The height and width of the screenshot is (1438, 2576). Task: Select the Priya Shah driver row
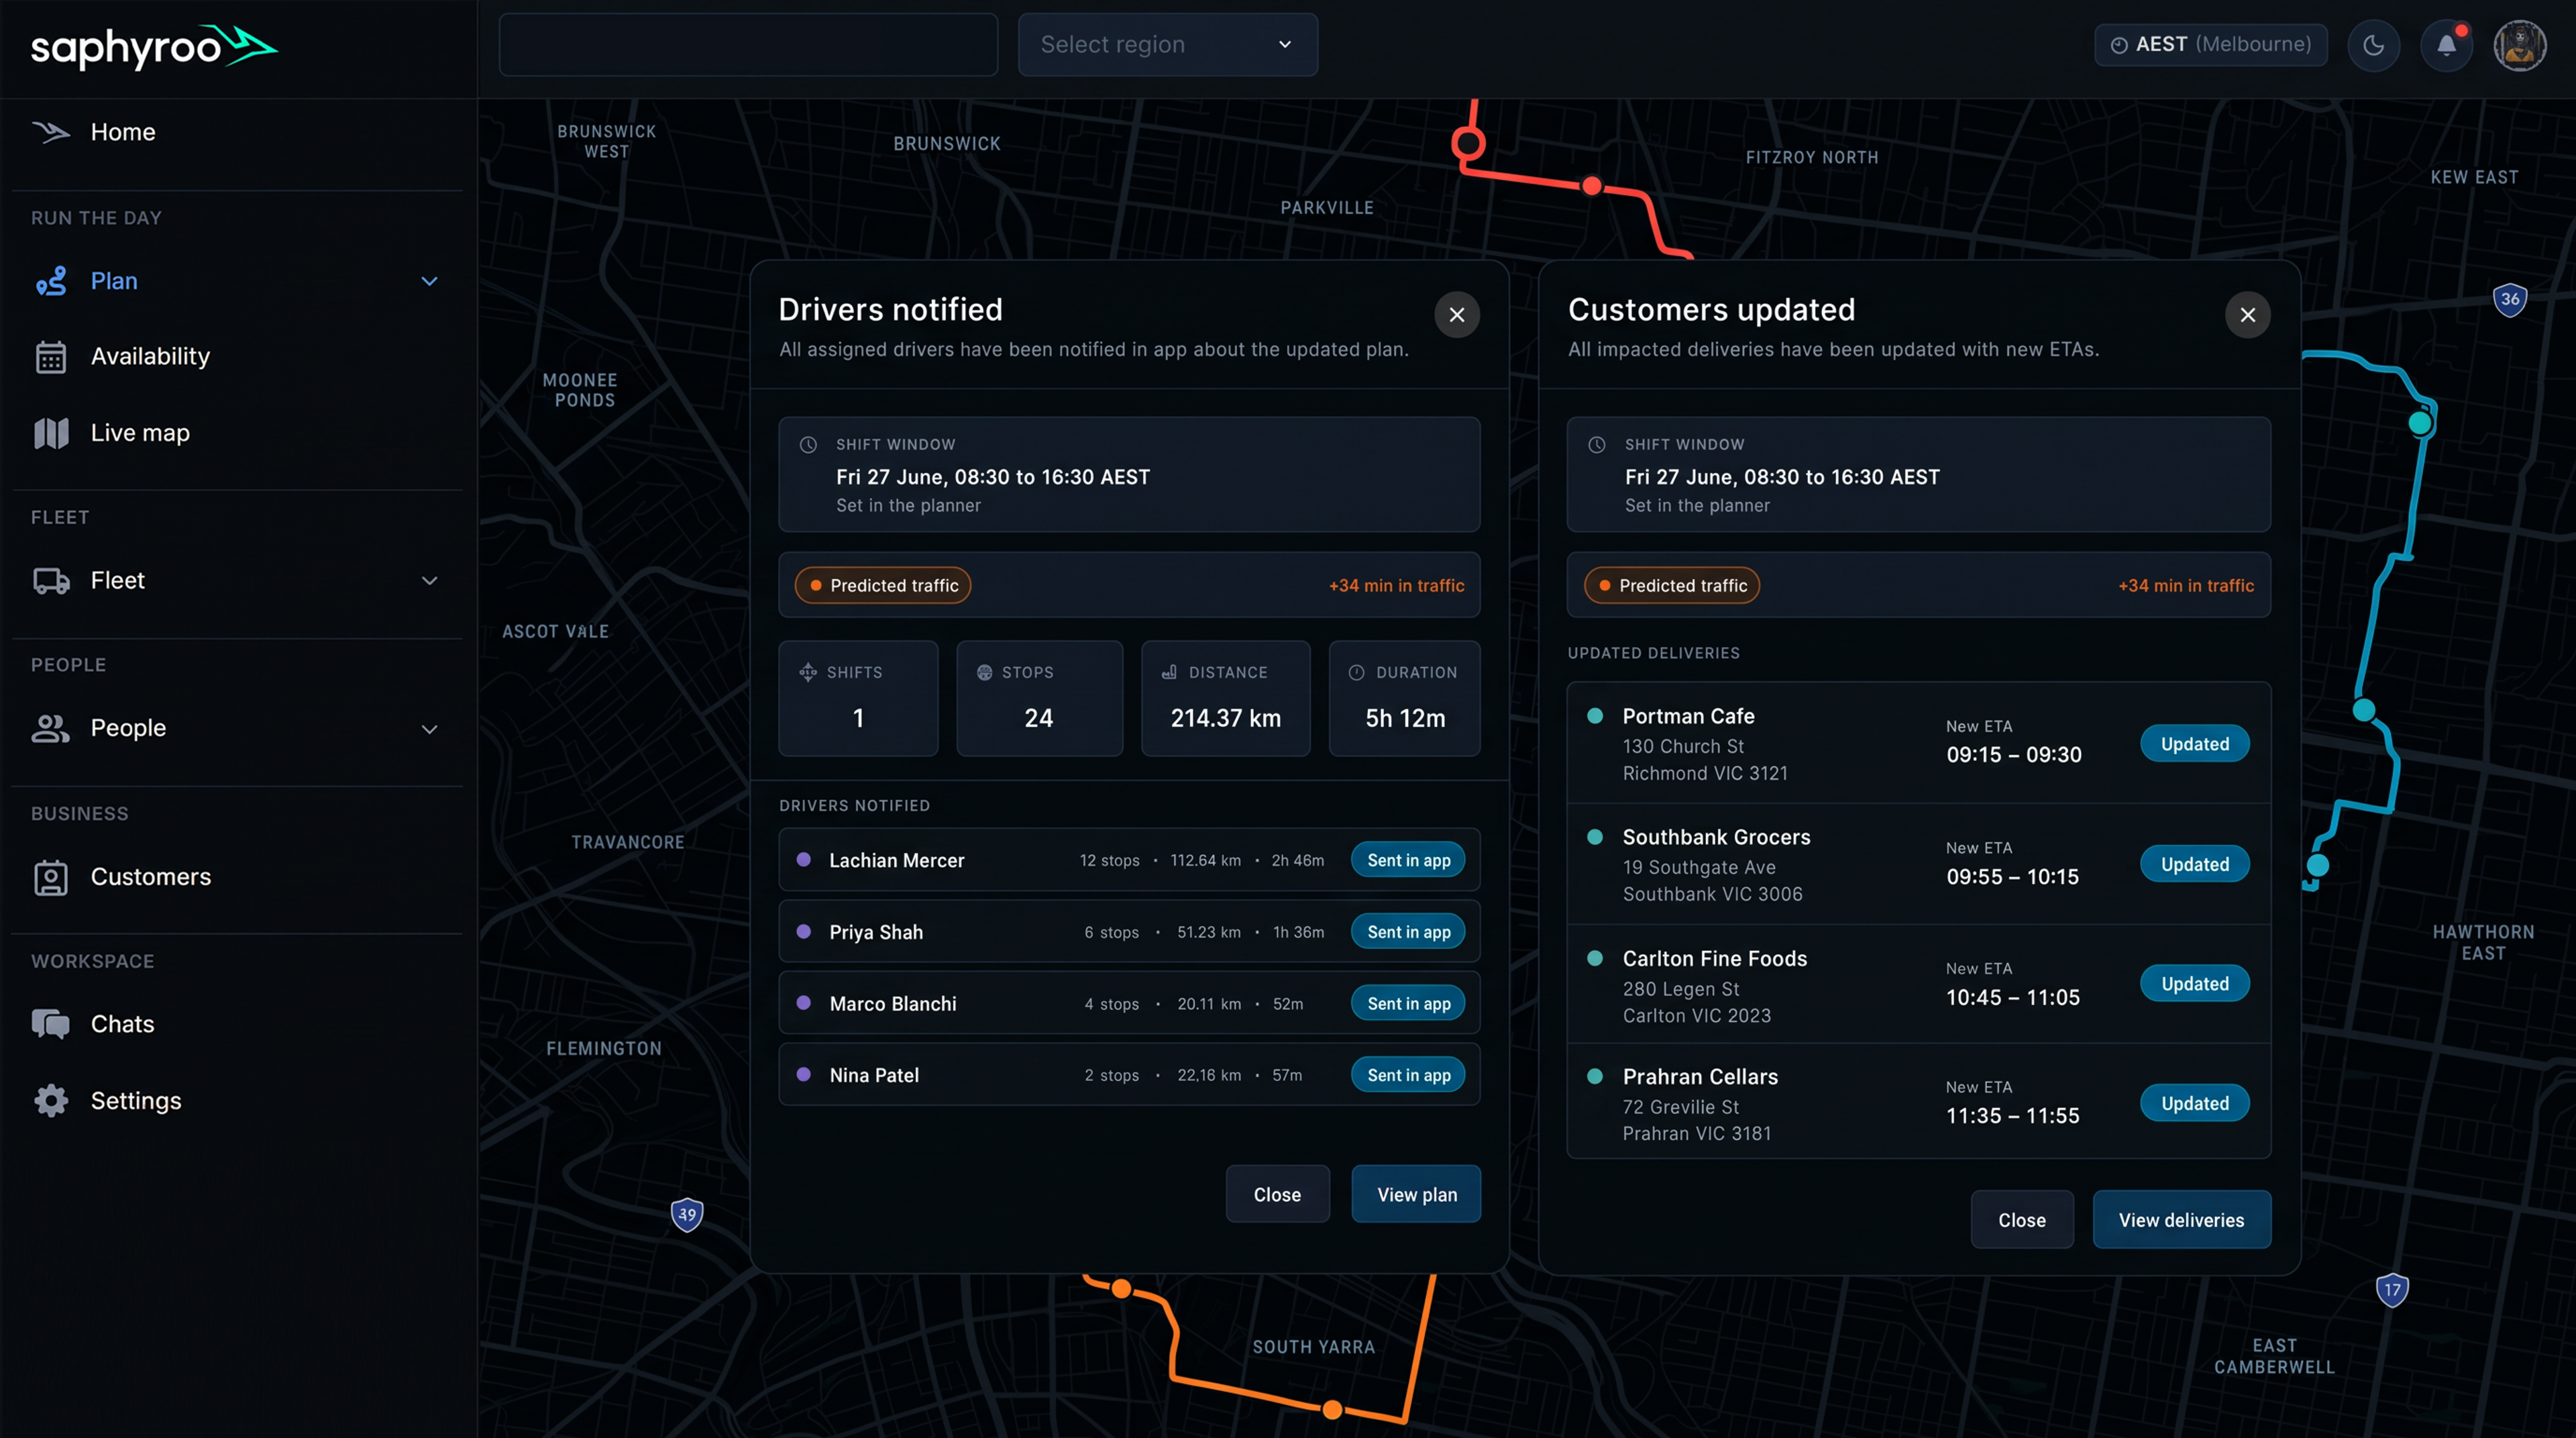click(x=1129, y=932)
